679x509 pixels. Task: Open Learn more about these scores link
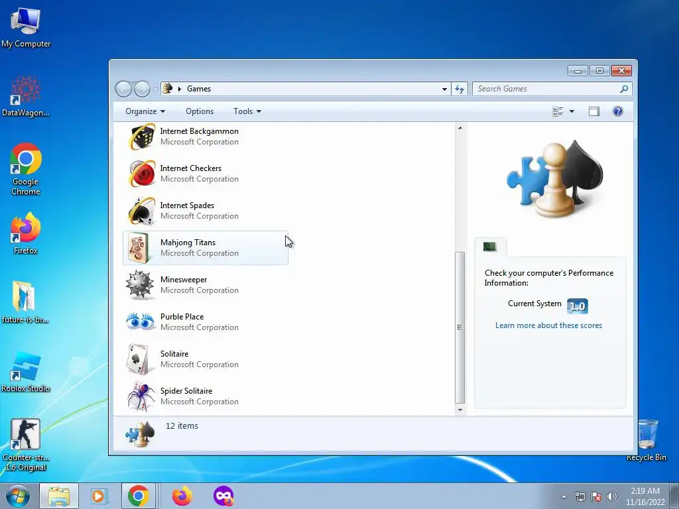click(x=548, y=325)
